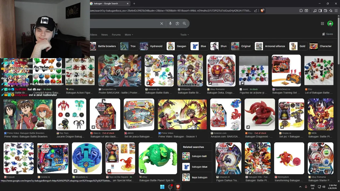Switch to the News tab
This screenshot has height=191, width=340.
pyautogui.click(x=104, y=35)
